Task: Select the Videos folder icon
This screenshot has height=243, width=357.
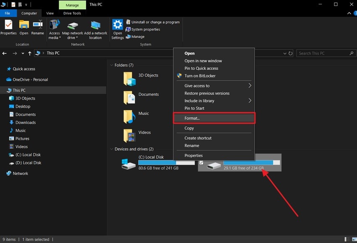Action: pos(129,136)
